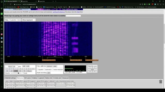The height and width of the screenshot is (92, 165).
Task: Click the A/B VFO button
Action: coord(24,66)
